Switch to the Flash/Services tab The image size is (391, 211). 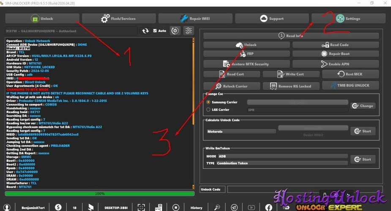(x=119, y=19)
